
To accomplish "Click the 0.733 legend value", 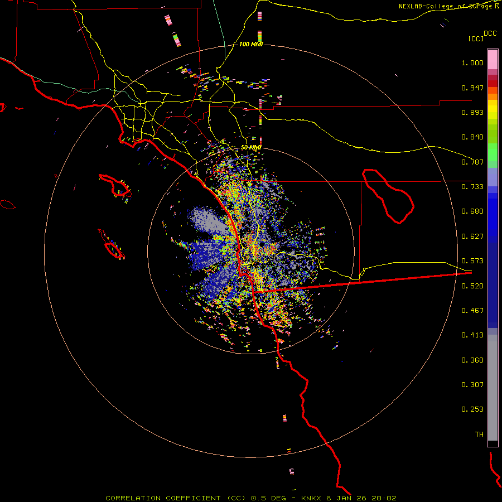I will (x=472, y=187).
